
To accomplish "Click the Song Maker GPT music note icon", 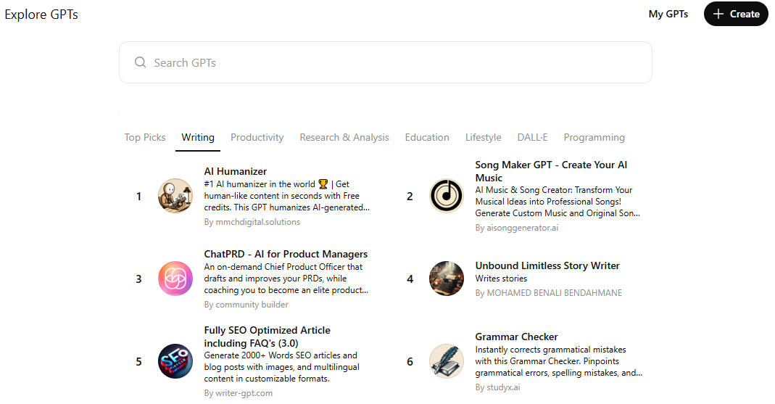I will 447,196.
